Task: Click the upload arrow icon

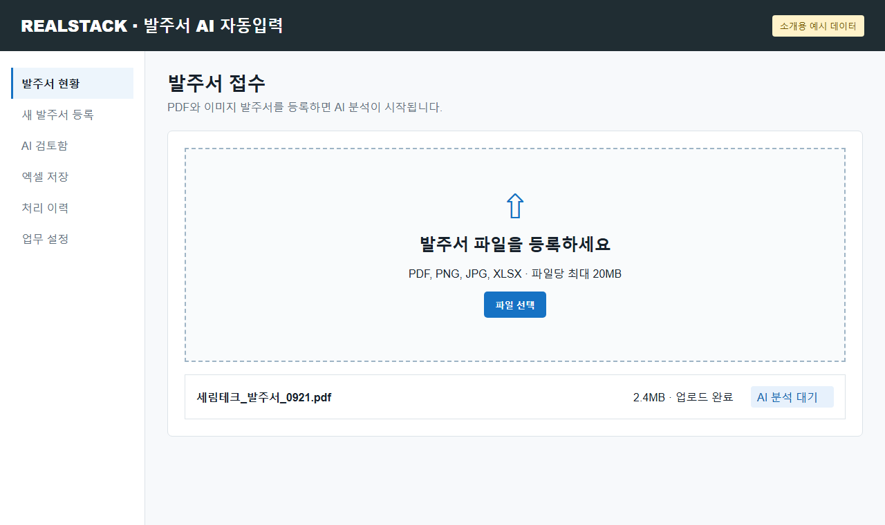Action: click(x=515, y=206)
